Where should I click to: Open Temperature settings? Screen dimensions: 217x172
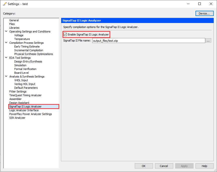pyautogui.click(x=22, y=39)
